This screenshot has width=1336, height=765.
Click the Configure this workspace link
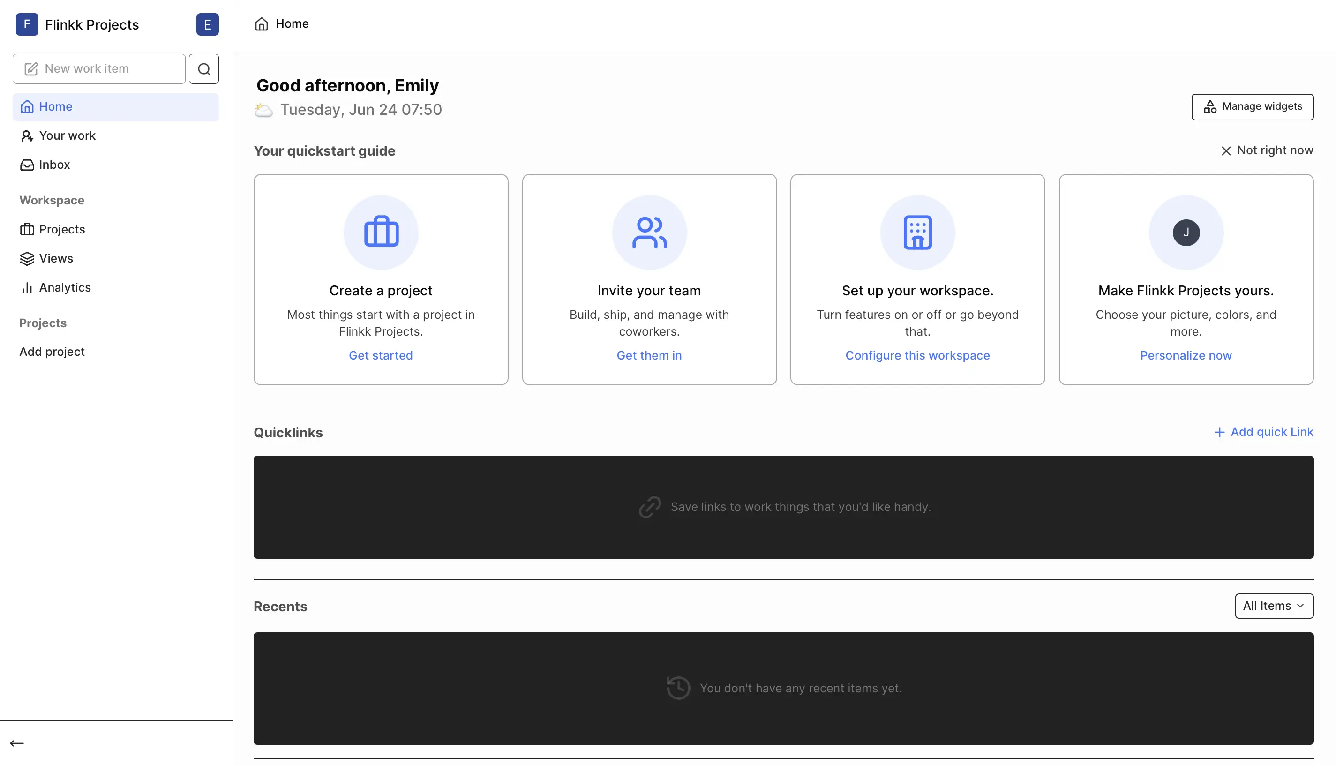(x=917, y=356)
